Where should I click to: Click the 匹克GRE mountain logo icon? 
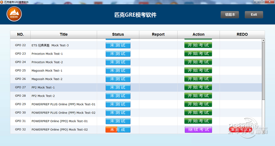pos(14,14)
